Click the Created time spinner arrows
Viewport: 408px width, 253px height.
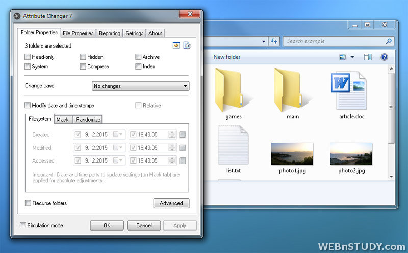pyautogui.click(x=172, y=134)
